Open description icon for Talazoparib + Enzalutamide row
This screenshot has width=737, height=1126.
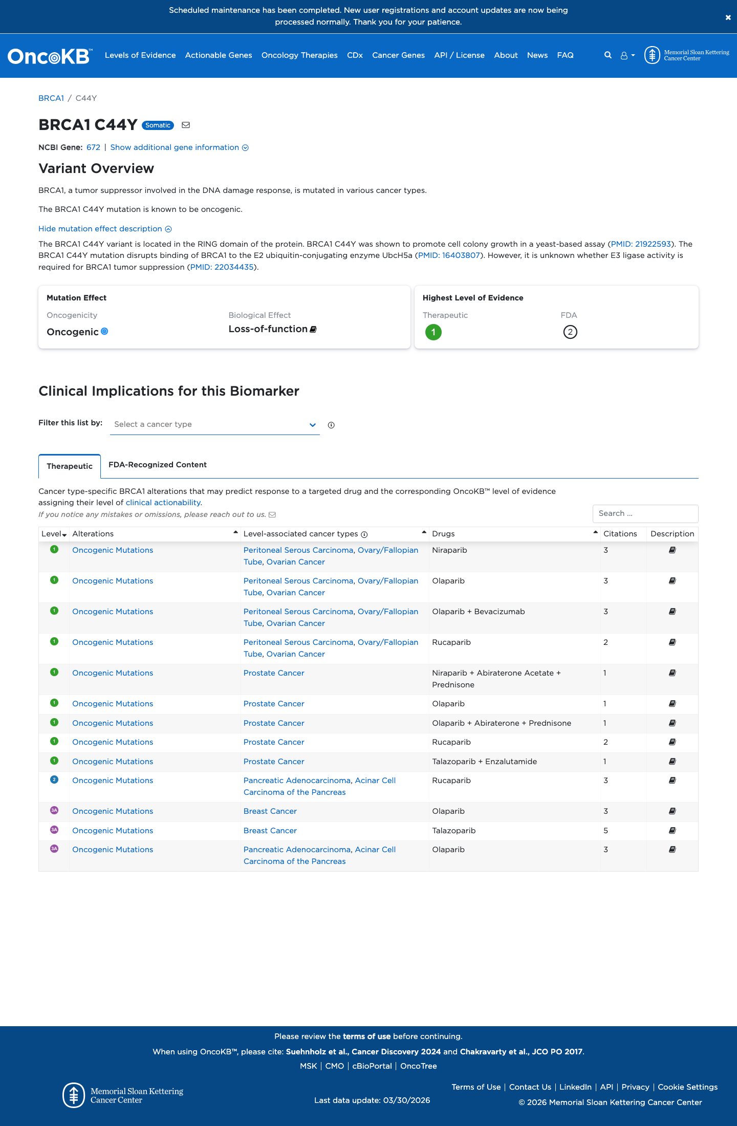coord(673,762)
